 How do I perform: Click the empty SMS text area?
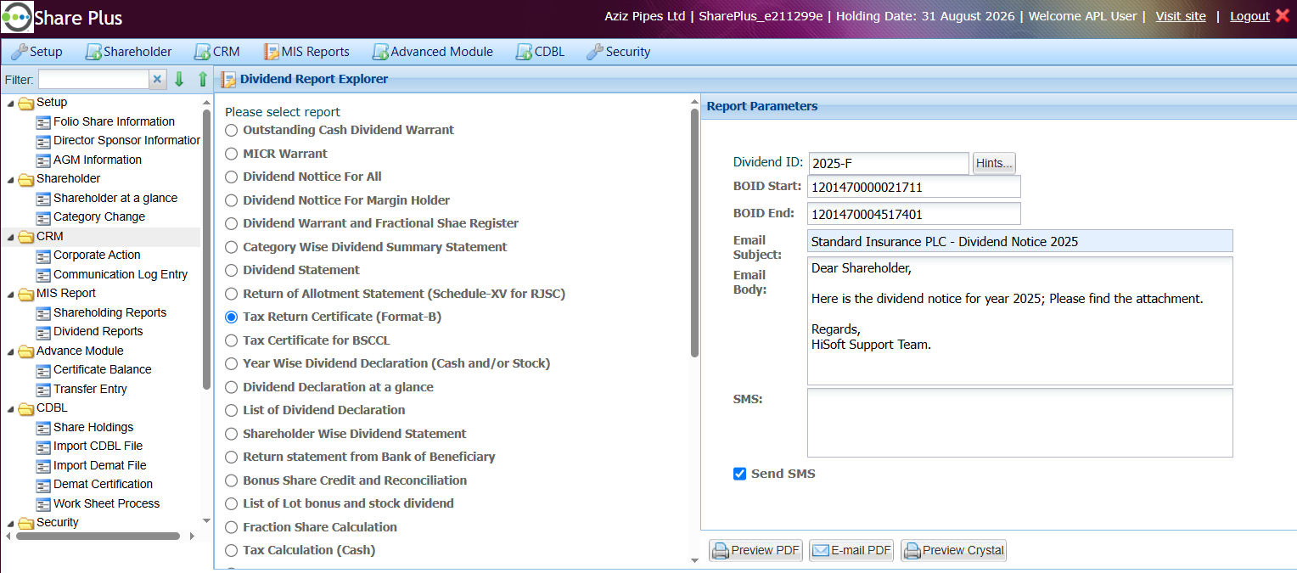click(x=1020, y=423)
